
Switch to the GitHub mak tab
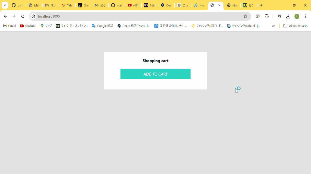(x=116, y=5)
